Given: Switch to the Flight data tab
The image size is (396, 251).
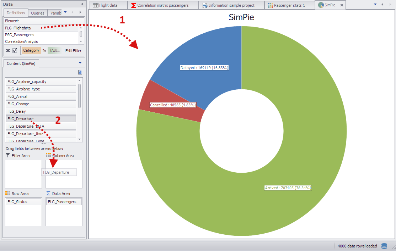Looking at the screenshot, I should (x=108, y=5).
